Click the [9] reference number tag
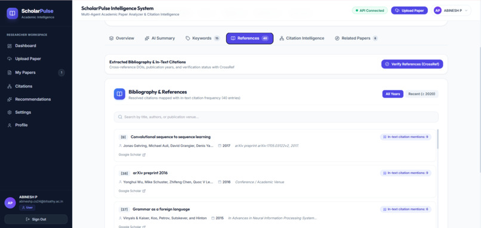This screenshot has width=481, height=228. [x=123, y=137]
